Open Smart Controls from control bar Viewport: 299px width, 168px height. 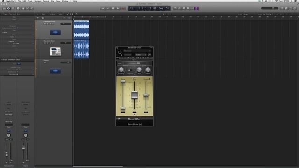tap(23, 8)
